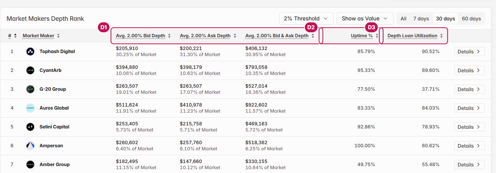Viewport: 496px width, 173px height.
Task: Click the $793,058 bid & ask value
Action: (256, 67)
